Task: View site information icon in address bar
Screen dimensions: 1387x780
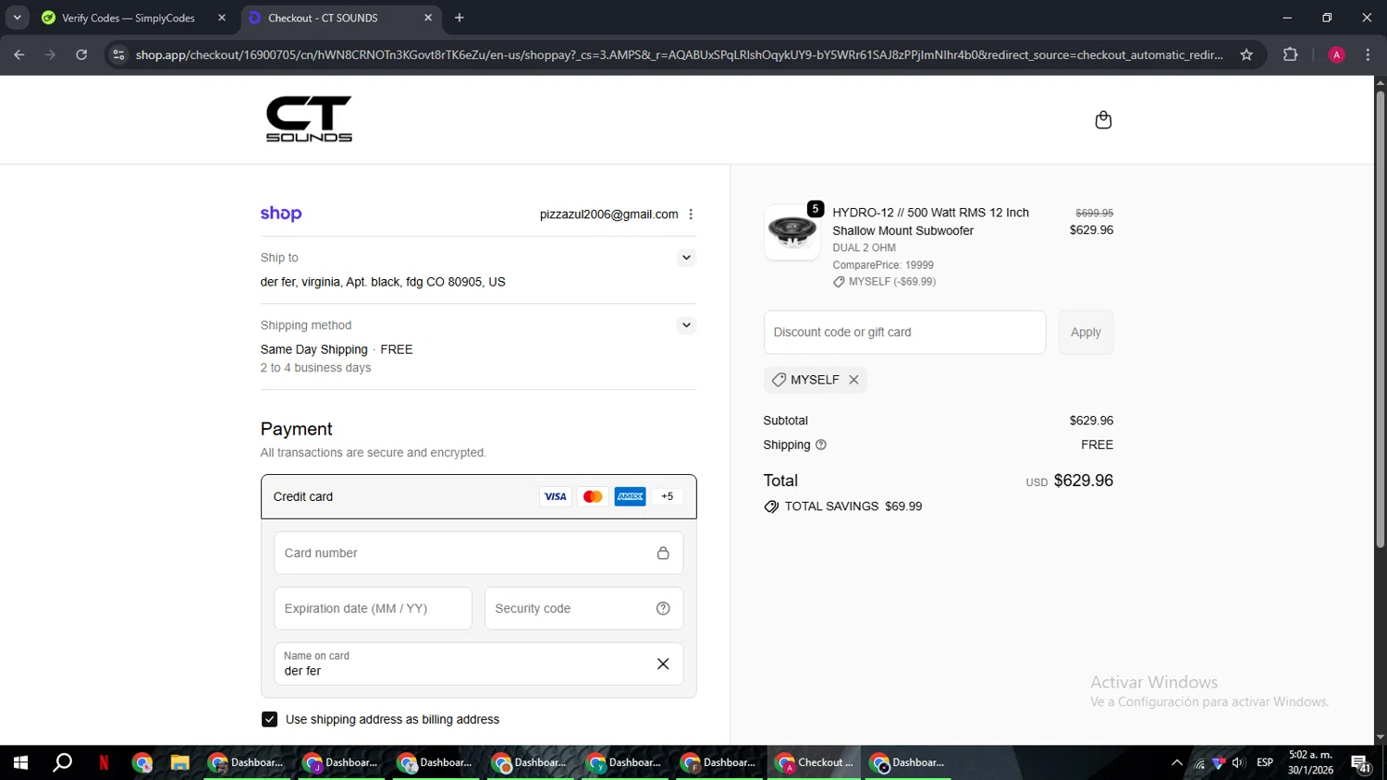Action: point(118,55)
